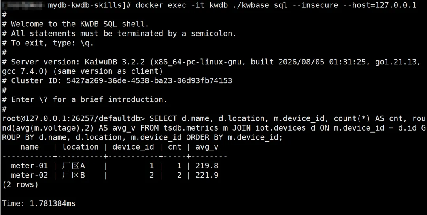This screenshot has height=215, width=427.
Task: Click the '(2 rows)' result summary
Action: [x=20, y=185]
